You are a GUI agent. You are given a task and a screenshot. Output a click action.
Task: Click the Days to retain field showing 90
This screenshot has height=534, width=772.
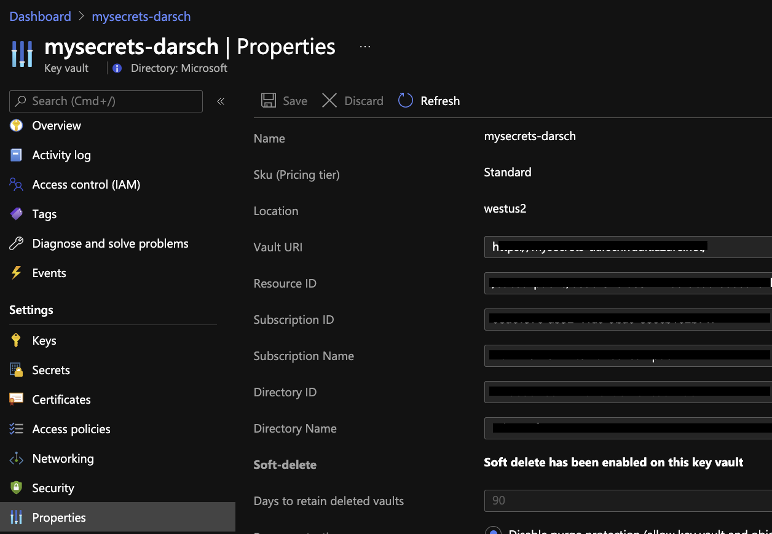coord(628,500)
